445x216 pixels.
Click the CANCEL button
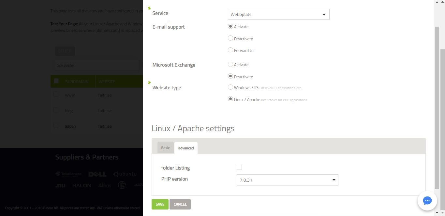[180, 204]
